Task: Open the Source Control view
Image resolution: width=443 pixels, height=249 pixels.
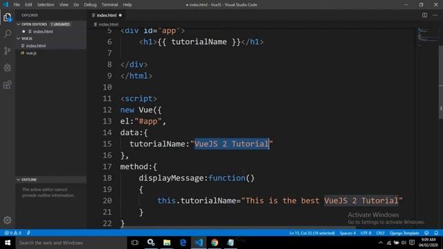Action: click(x=8, y=50)
